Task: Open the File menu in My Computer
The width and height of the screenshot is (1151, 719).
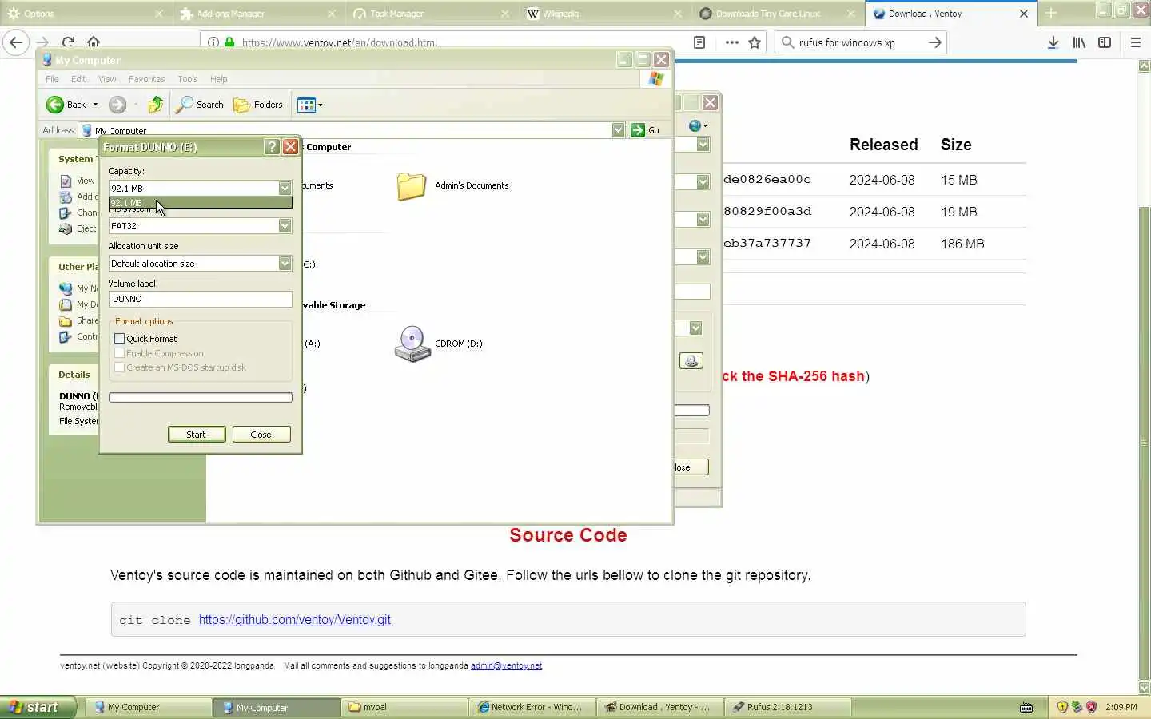Action: coord(52,79)
